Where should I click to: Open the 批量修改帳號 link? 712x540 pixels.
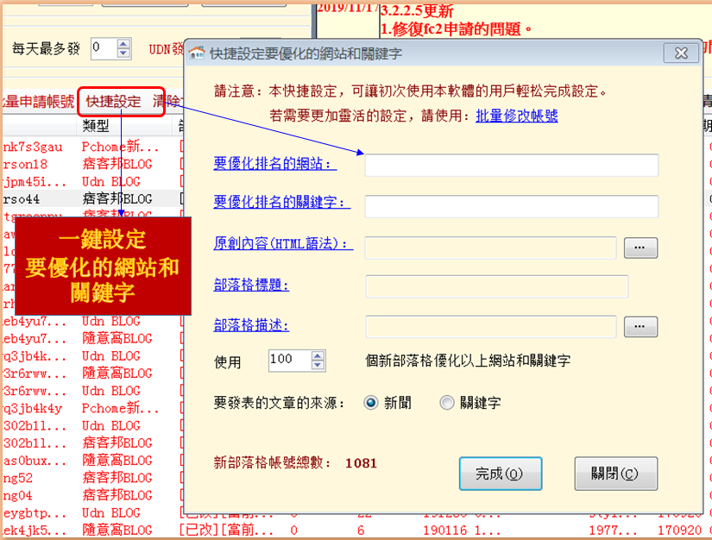point(516,116)
